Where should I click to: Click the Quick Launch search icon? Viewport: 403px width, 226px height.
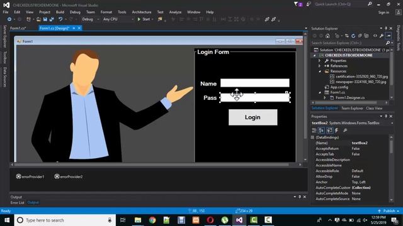[370, 4]
